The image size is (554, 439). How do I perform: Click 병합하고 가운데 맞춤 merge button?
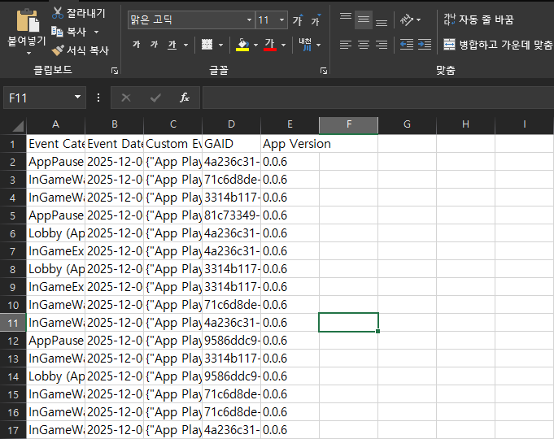pyautogui.click(x=498, y=45)
